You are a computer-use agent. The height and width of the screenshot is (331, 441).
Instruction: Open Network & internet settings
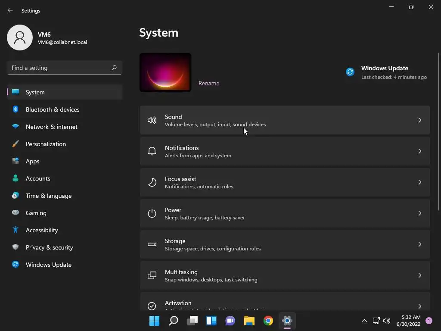tap(65, 127)
